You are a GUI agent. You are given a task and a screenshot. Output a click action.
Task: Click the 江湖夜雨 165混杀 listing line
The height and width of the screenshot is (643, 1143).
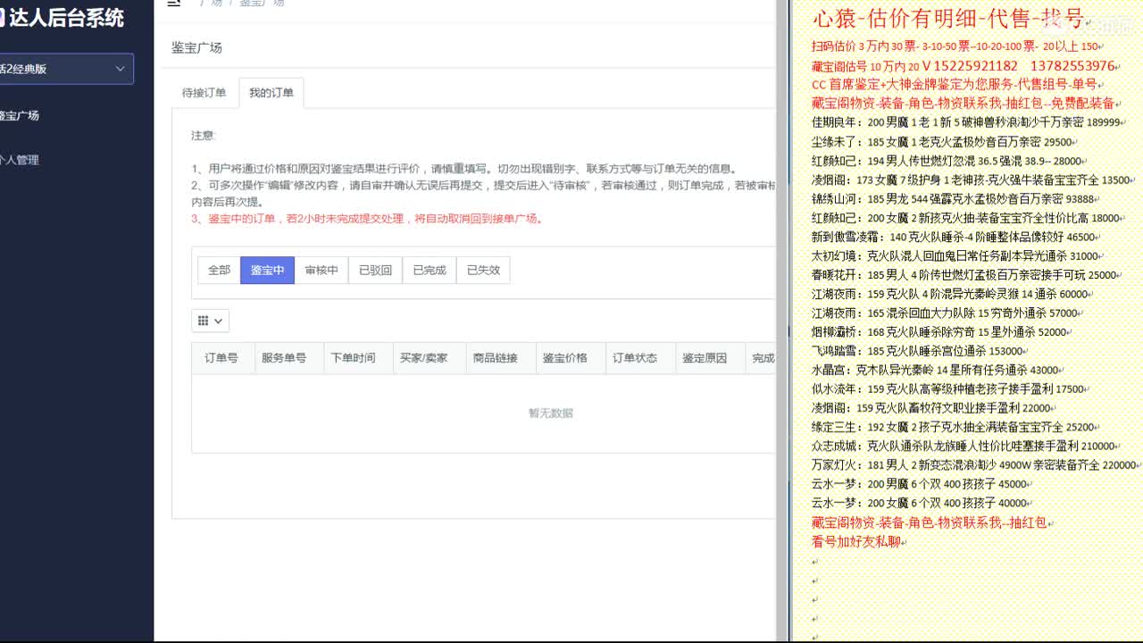point(945,313)
